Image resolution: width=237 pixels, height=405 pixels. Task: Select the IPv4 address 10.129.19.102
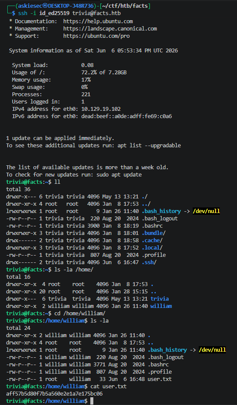(101, 109)
